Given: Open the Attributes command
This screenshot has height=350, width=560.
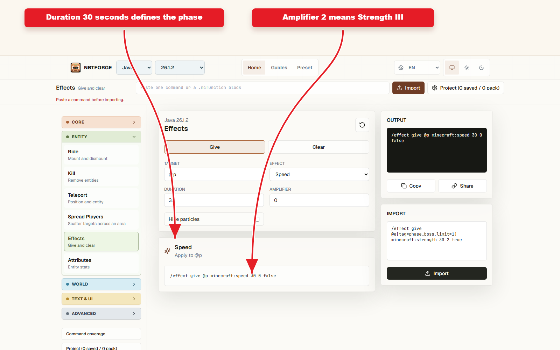Looking at the screenshot, I should pyautogui.click(x=101, y=263).
